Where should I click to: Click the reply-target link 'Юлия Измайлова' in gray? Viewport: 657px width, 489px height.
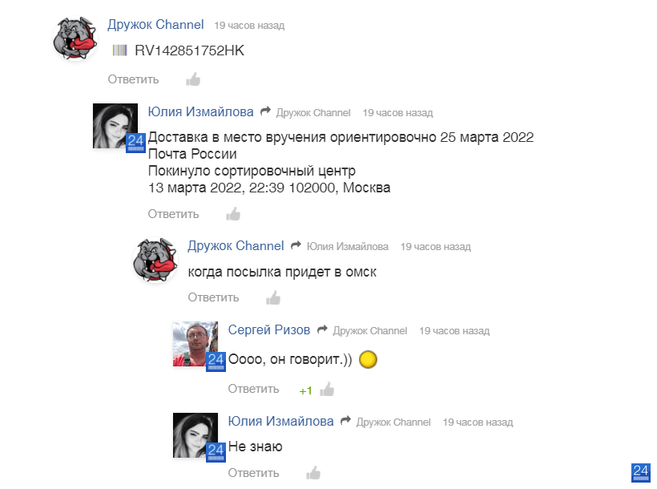348,247
